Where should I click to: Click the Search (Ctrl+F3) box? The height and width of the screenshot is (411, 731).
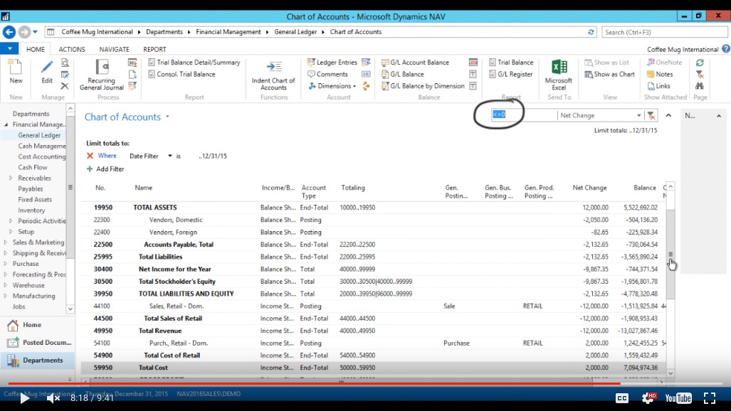click(x=664, y=32)
